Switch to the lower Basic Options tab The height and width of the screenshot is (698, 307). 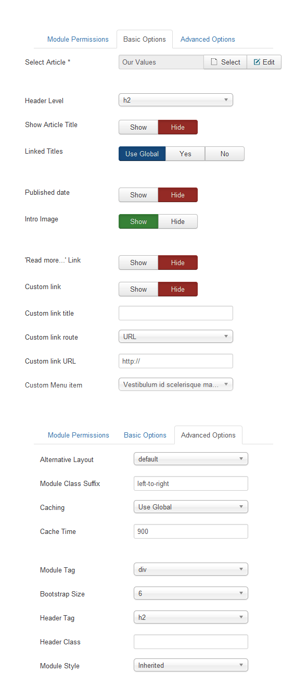(145, 435)
